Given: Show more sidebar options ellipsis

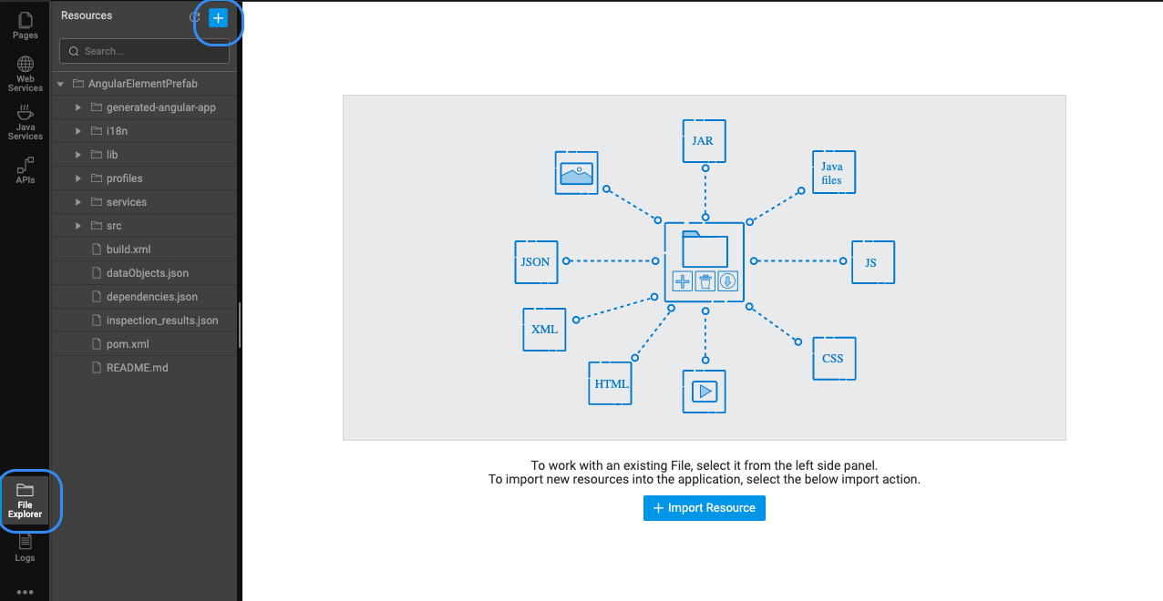Looking at the screenshot, I should [26, 592].
